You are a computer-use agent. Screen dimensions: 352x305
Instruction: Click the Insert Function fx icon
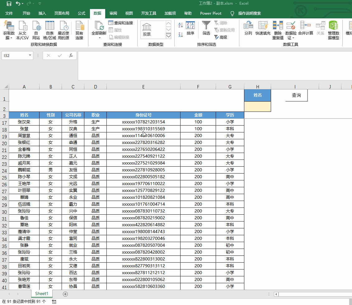pos(71,55)
